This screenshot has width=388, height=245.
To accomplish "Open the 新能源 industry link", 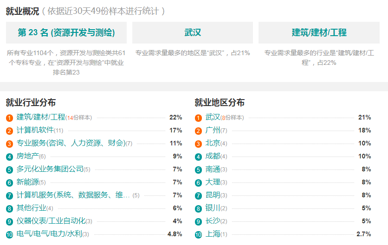I will click(27, 182).
